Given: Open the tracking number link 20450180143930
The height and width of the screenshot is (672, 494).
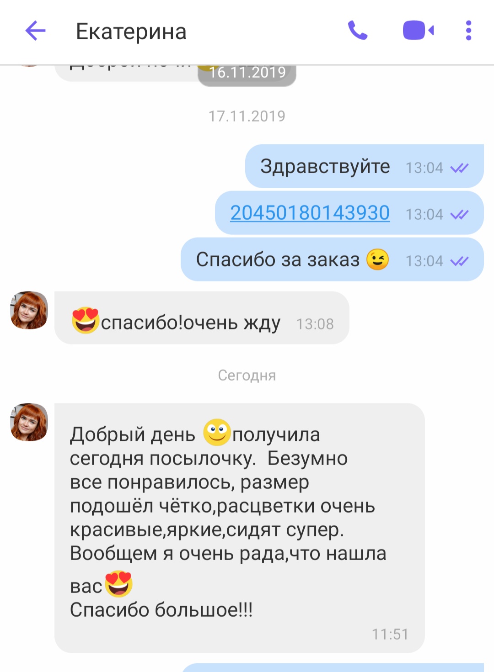Looking at the screenshot, I should click(x=310, y=213).
